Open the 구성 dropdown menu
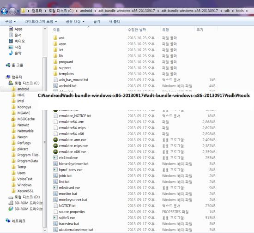Screen dimensions: 254x233 click(x=10, y=21)
